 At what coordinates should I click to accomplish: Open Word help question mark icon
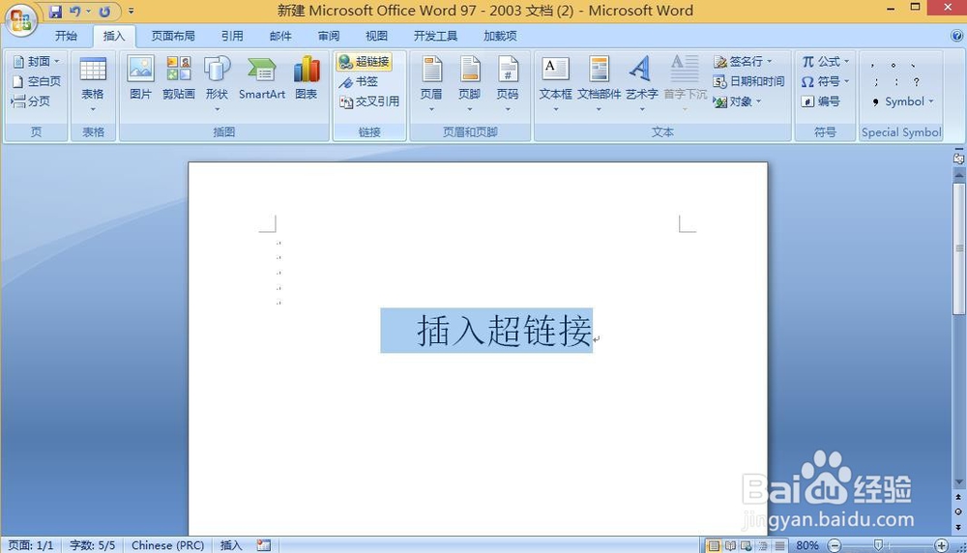click(957, 36)
